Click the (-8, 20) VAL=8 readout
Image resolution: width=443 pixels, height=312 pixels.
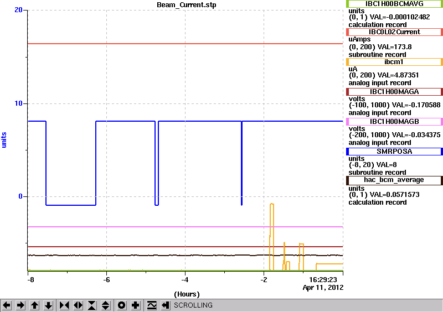pyautogui.click(x=373, y=165)
